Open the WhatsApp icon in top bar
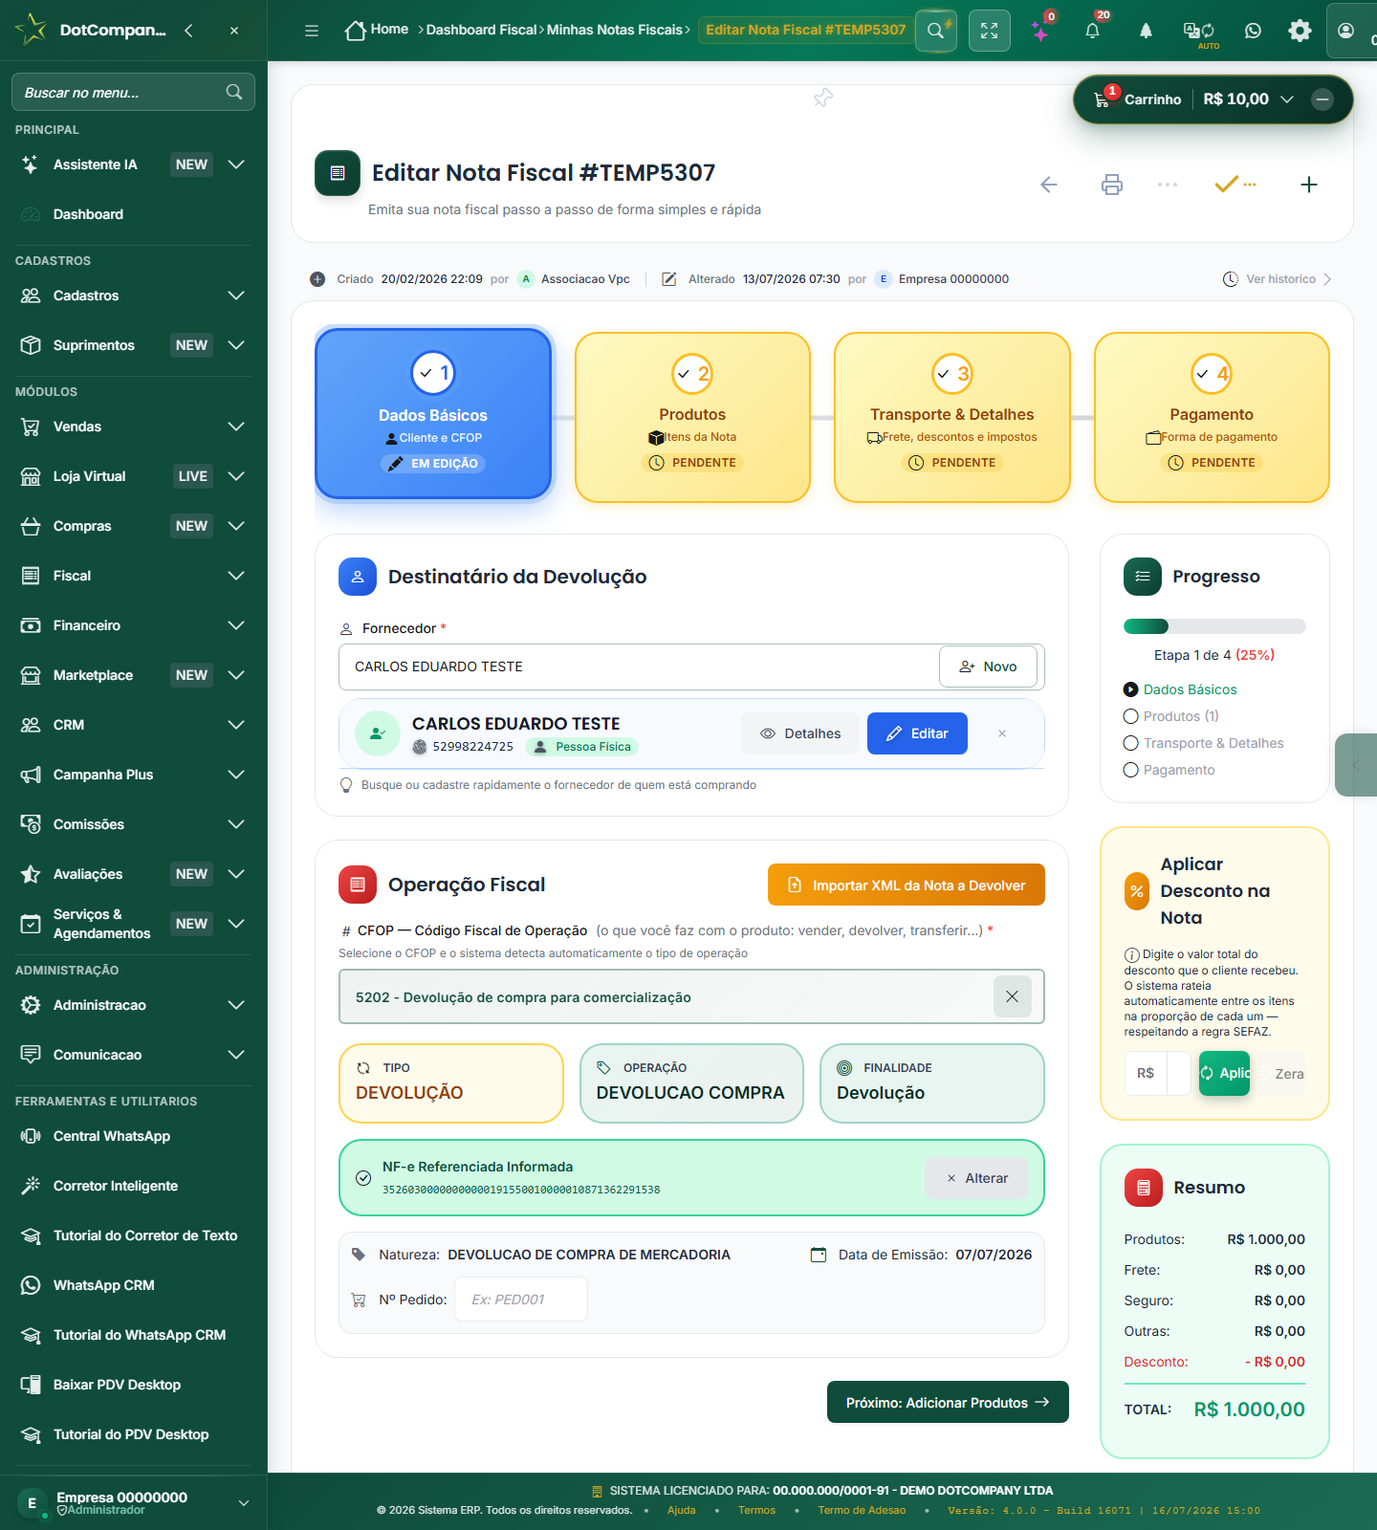Viewport: 1377px width, 1530px height. click(x=1253, y=31)
